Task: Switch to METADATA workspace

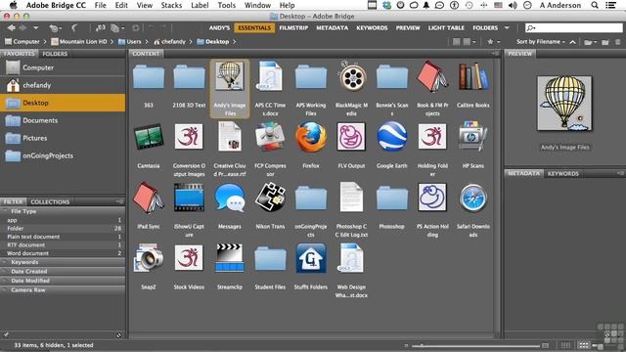Action: pos(333,28)
